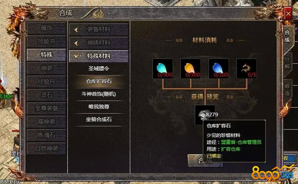This screenshot has height=184, width=298.
Task: Switch to the 分解 side tab
Action: tap(287, 63)
